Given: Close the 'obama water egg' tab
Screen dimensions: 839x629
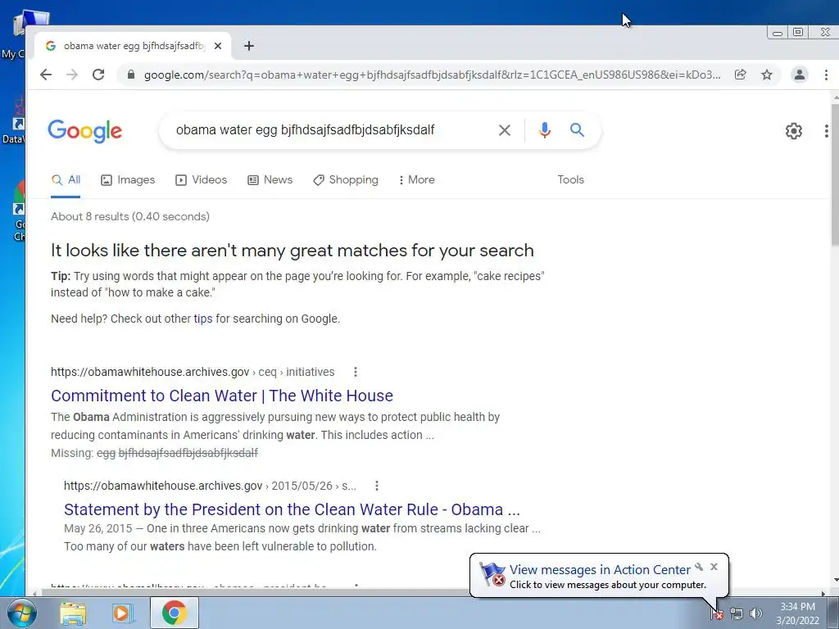Looking at the screenshot, I should pyautogui.click(x=218, y=46).
